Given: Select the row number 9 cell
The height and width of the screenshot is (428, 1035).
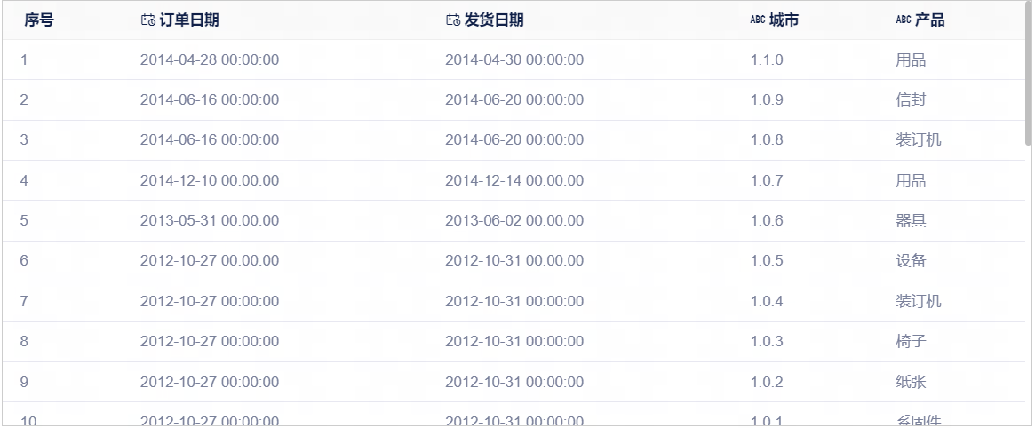Looking at the screenshot, I should [x=24, y=383].
